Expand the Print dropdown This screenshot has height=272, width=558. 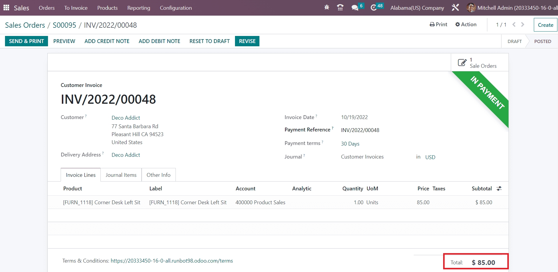[438, 24]
